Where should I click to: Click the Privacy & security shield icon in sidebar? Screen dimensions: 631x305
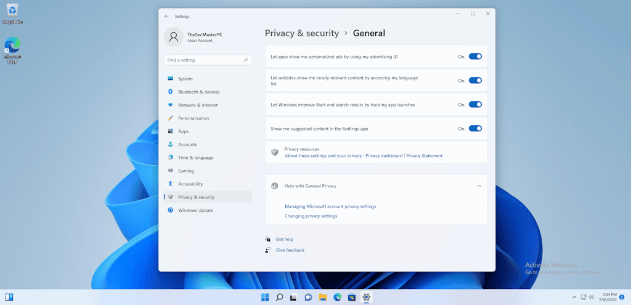(x=170, y=197)
